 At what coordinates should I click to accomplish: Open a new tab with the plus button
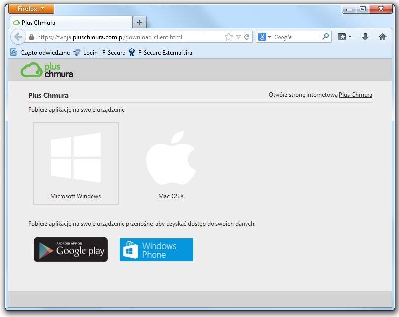[139, 23]
